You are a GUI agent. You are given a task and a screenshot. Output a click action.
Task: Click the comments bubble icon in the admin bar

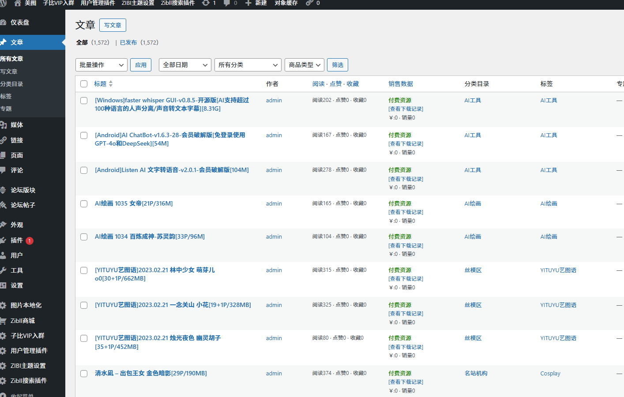tap(227, 3)
